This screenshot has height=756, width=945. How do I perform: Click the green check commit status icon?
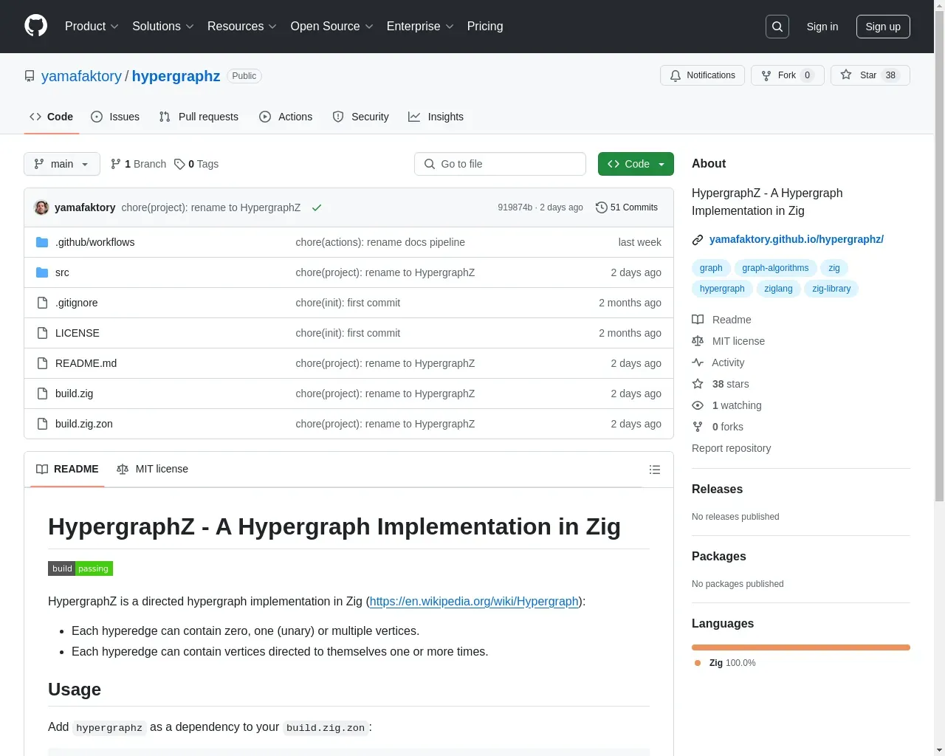pyautogui.click(x=317, y=207)
